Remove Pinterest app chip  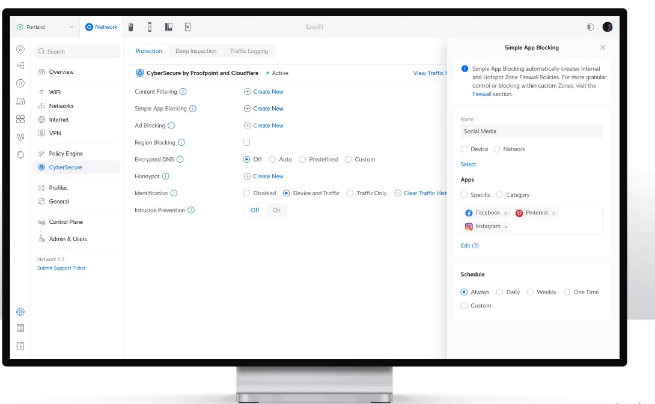553,213
